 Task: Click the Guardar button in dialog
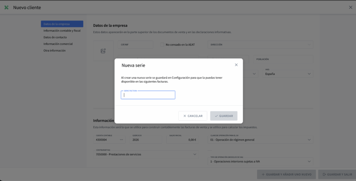pyautogui.click(x=224, y=116)
